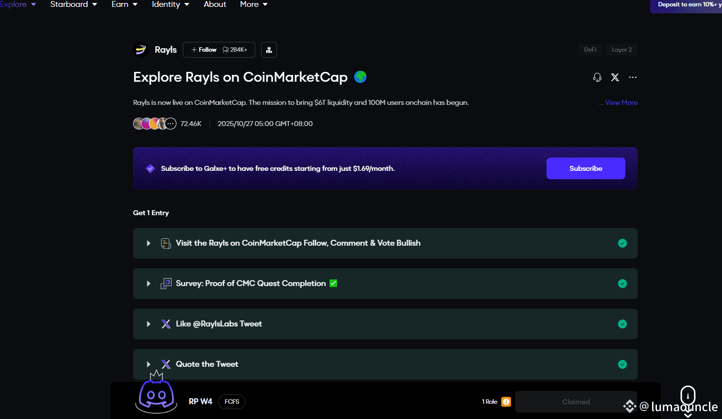Open the info icon next to 1 Role
Viewport: 722px width, 419px height.
tap(506, 401)
